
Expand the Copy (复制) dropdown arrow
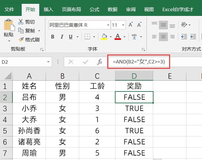pos(39,31)
